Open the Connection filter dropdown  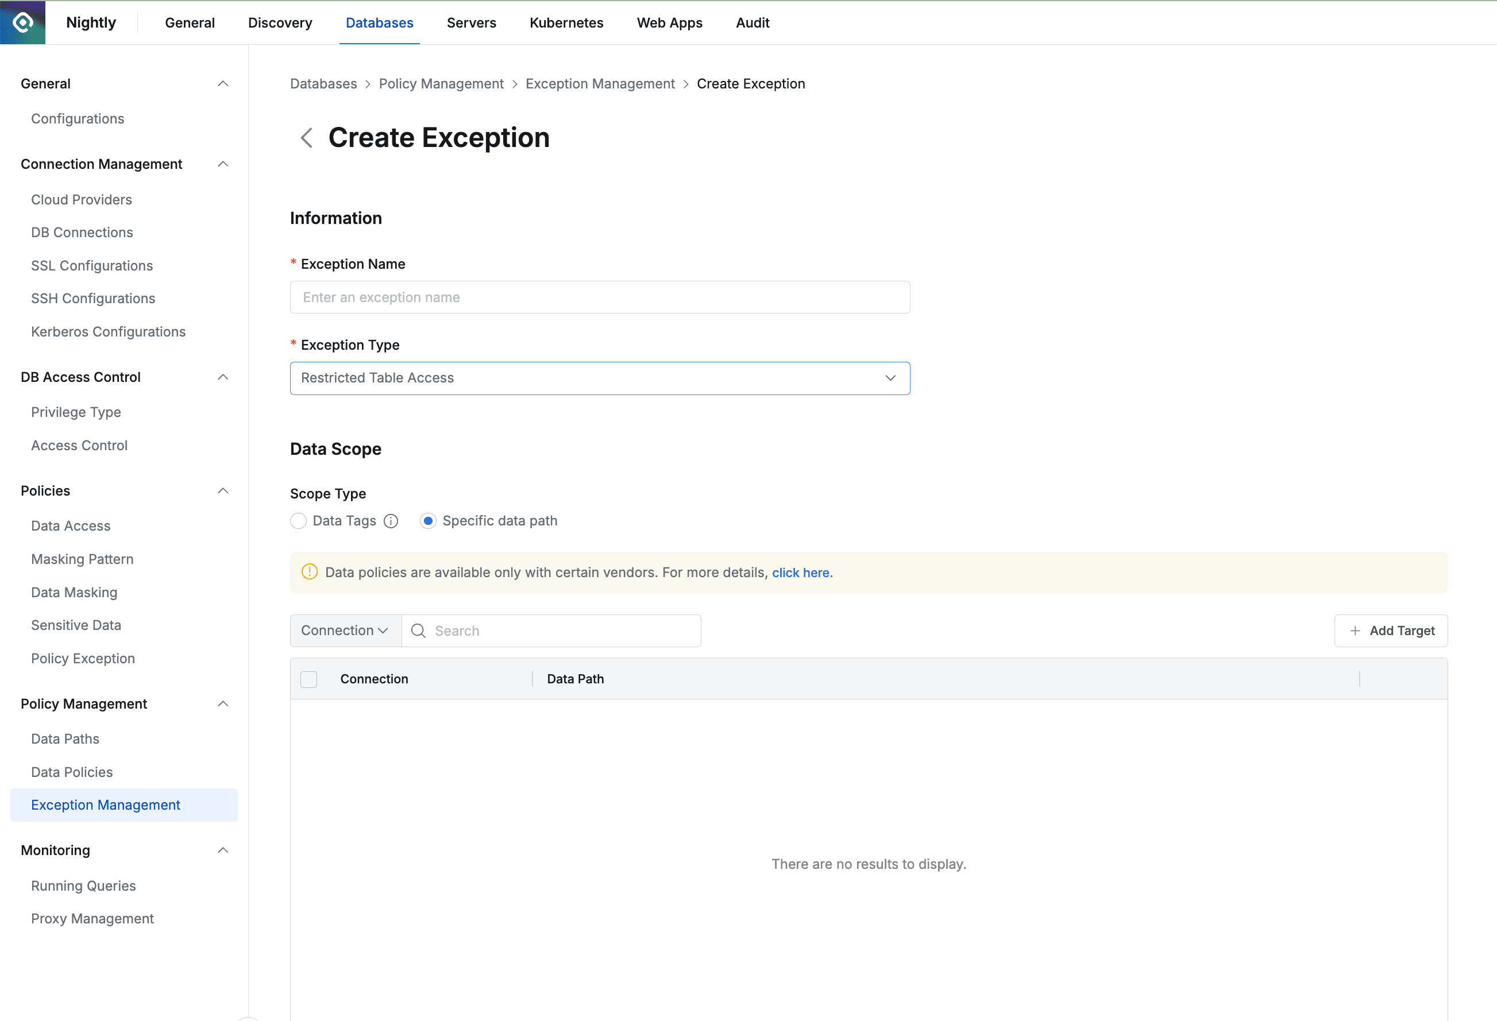click(345, 631)
